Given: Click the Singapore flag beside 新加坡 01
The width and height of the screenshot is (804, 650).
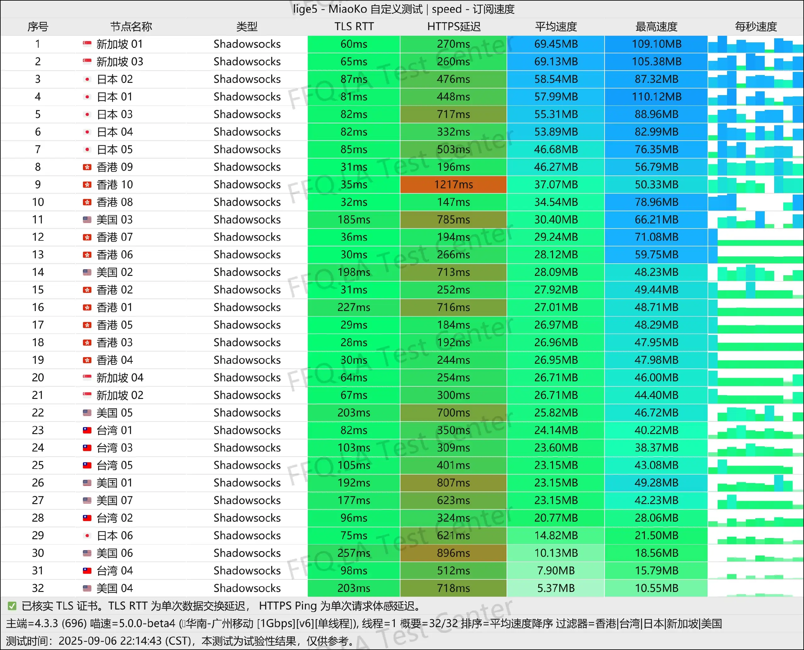Looking at the screenshot, I should [x=87, y=44].
